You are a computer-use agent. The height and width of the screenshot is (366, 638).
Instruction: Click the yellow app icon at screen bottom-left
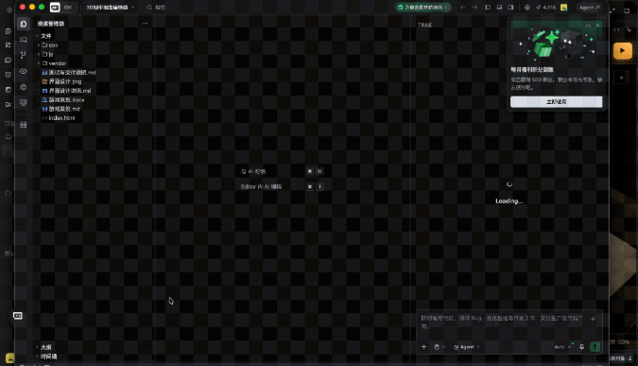click(9, 358)
